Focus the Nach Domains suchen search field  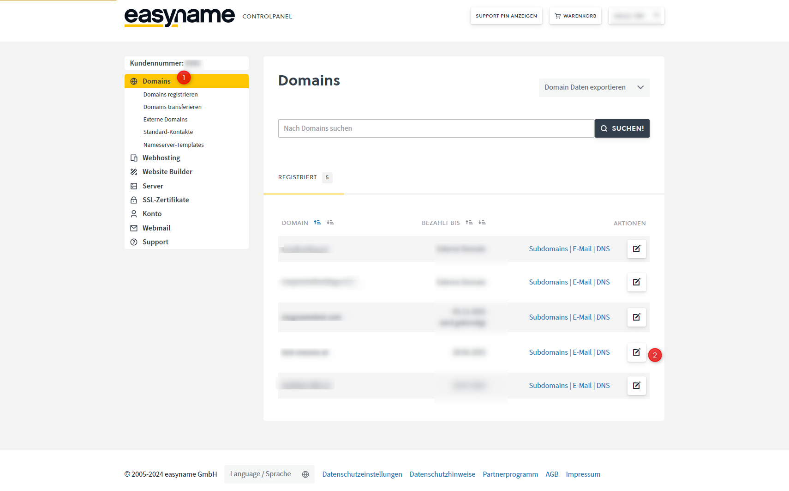pyautogui.click(x=436, y=128)
